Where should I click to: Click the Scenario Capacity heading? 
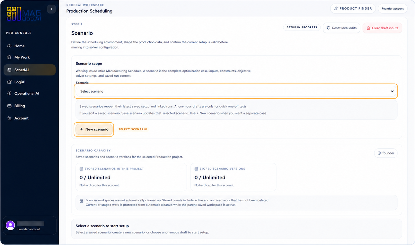click(x=93, y=150)
